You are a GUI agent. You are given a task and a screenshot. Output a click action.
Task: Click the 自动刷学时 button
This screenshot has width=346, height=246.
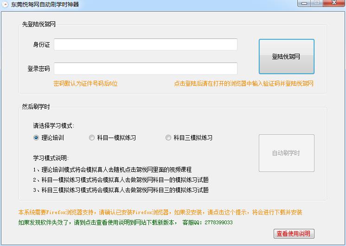point(286,153)
